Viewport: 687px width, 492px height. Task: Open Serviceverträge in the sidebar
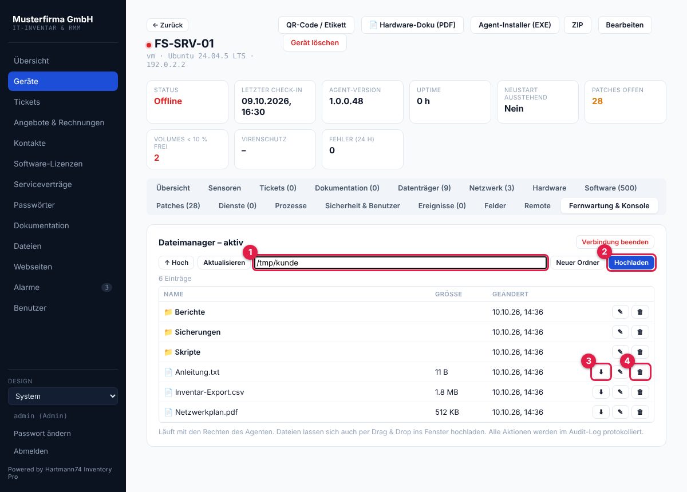[63, 184]
